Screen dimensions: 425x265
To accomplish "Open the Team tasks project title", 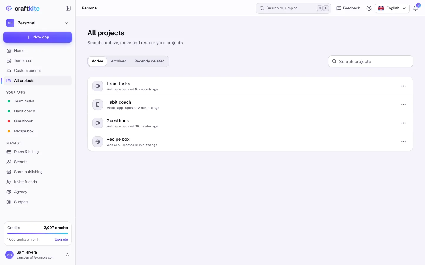I will (118, 84).
